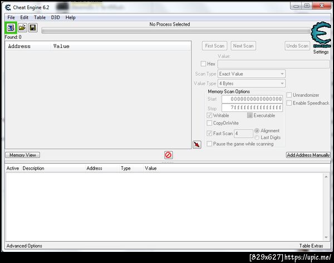The height and width of the screenshot is (263, 334).
Task: Open Advanced Options
Action: pos(24,246)
